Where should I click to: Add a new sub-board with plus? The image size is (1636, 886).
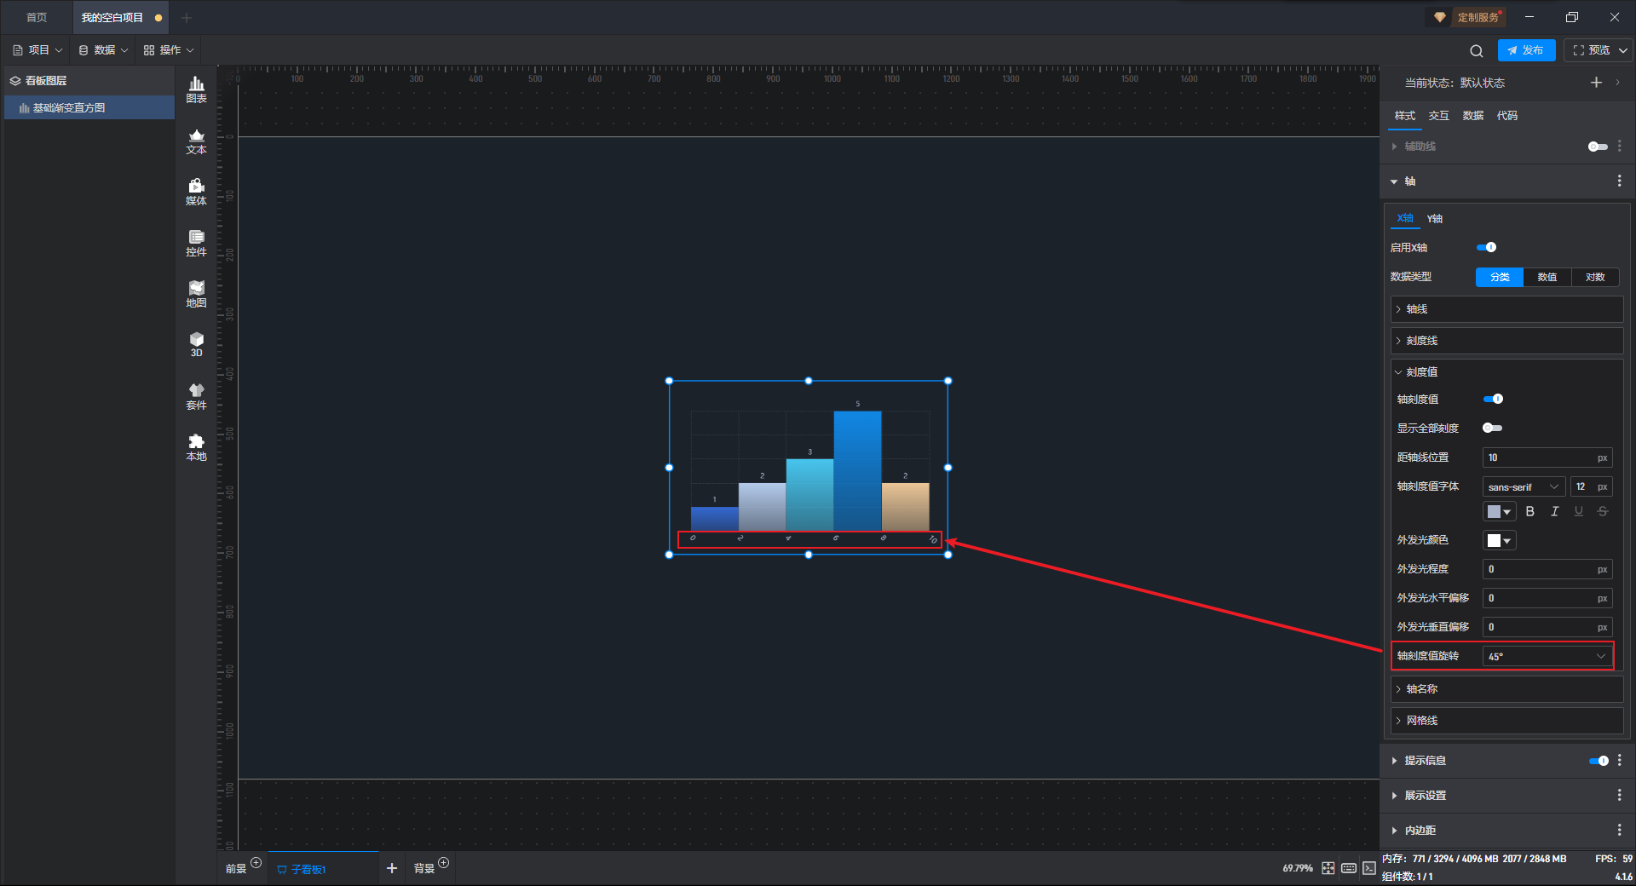click(x=392, y=868)
